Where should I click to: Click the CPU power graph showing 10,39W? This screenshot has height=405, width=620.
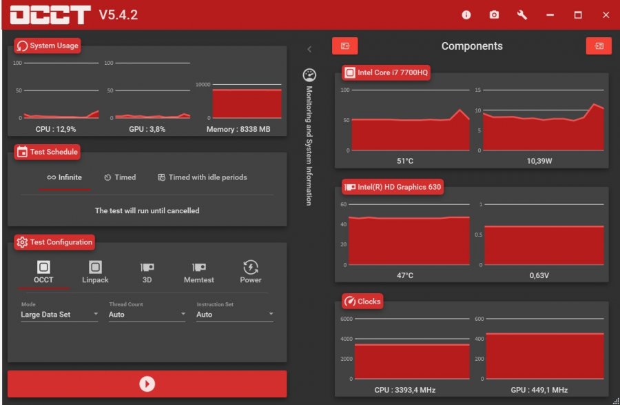coord(544,120)
